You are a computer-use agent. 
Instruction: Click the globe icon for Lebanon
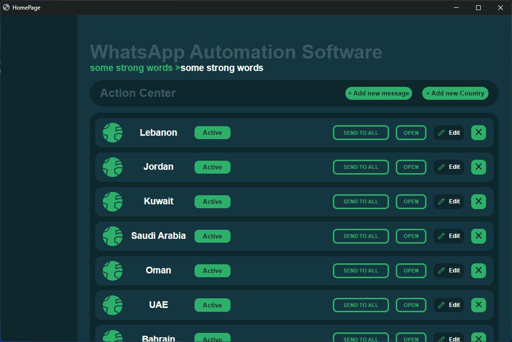113,133
